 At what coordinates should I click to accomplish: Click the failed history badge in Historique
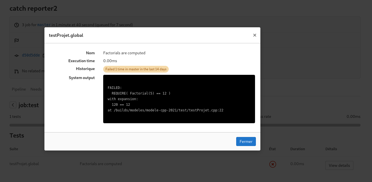click(136, 69)
